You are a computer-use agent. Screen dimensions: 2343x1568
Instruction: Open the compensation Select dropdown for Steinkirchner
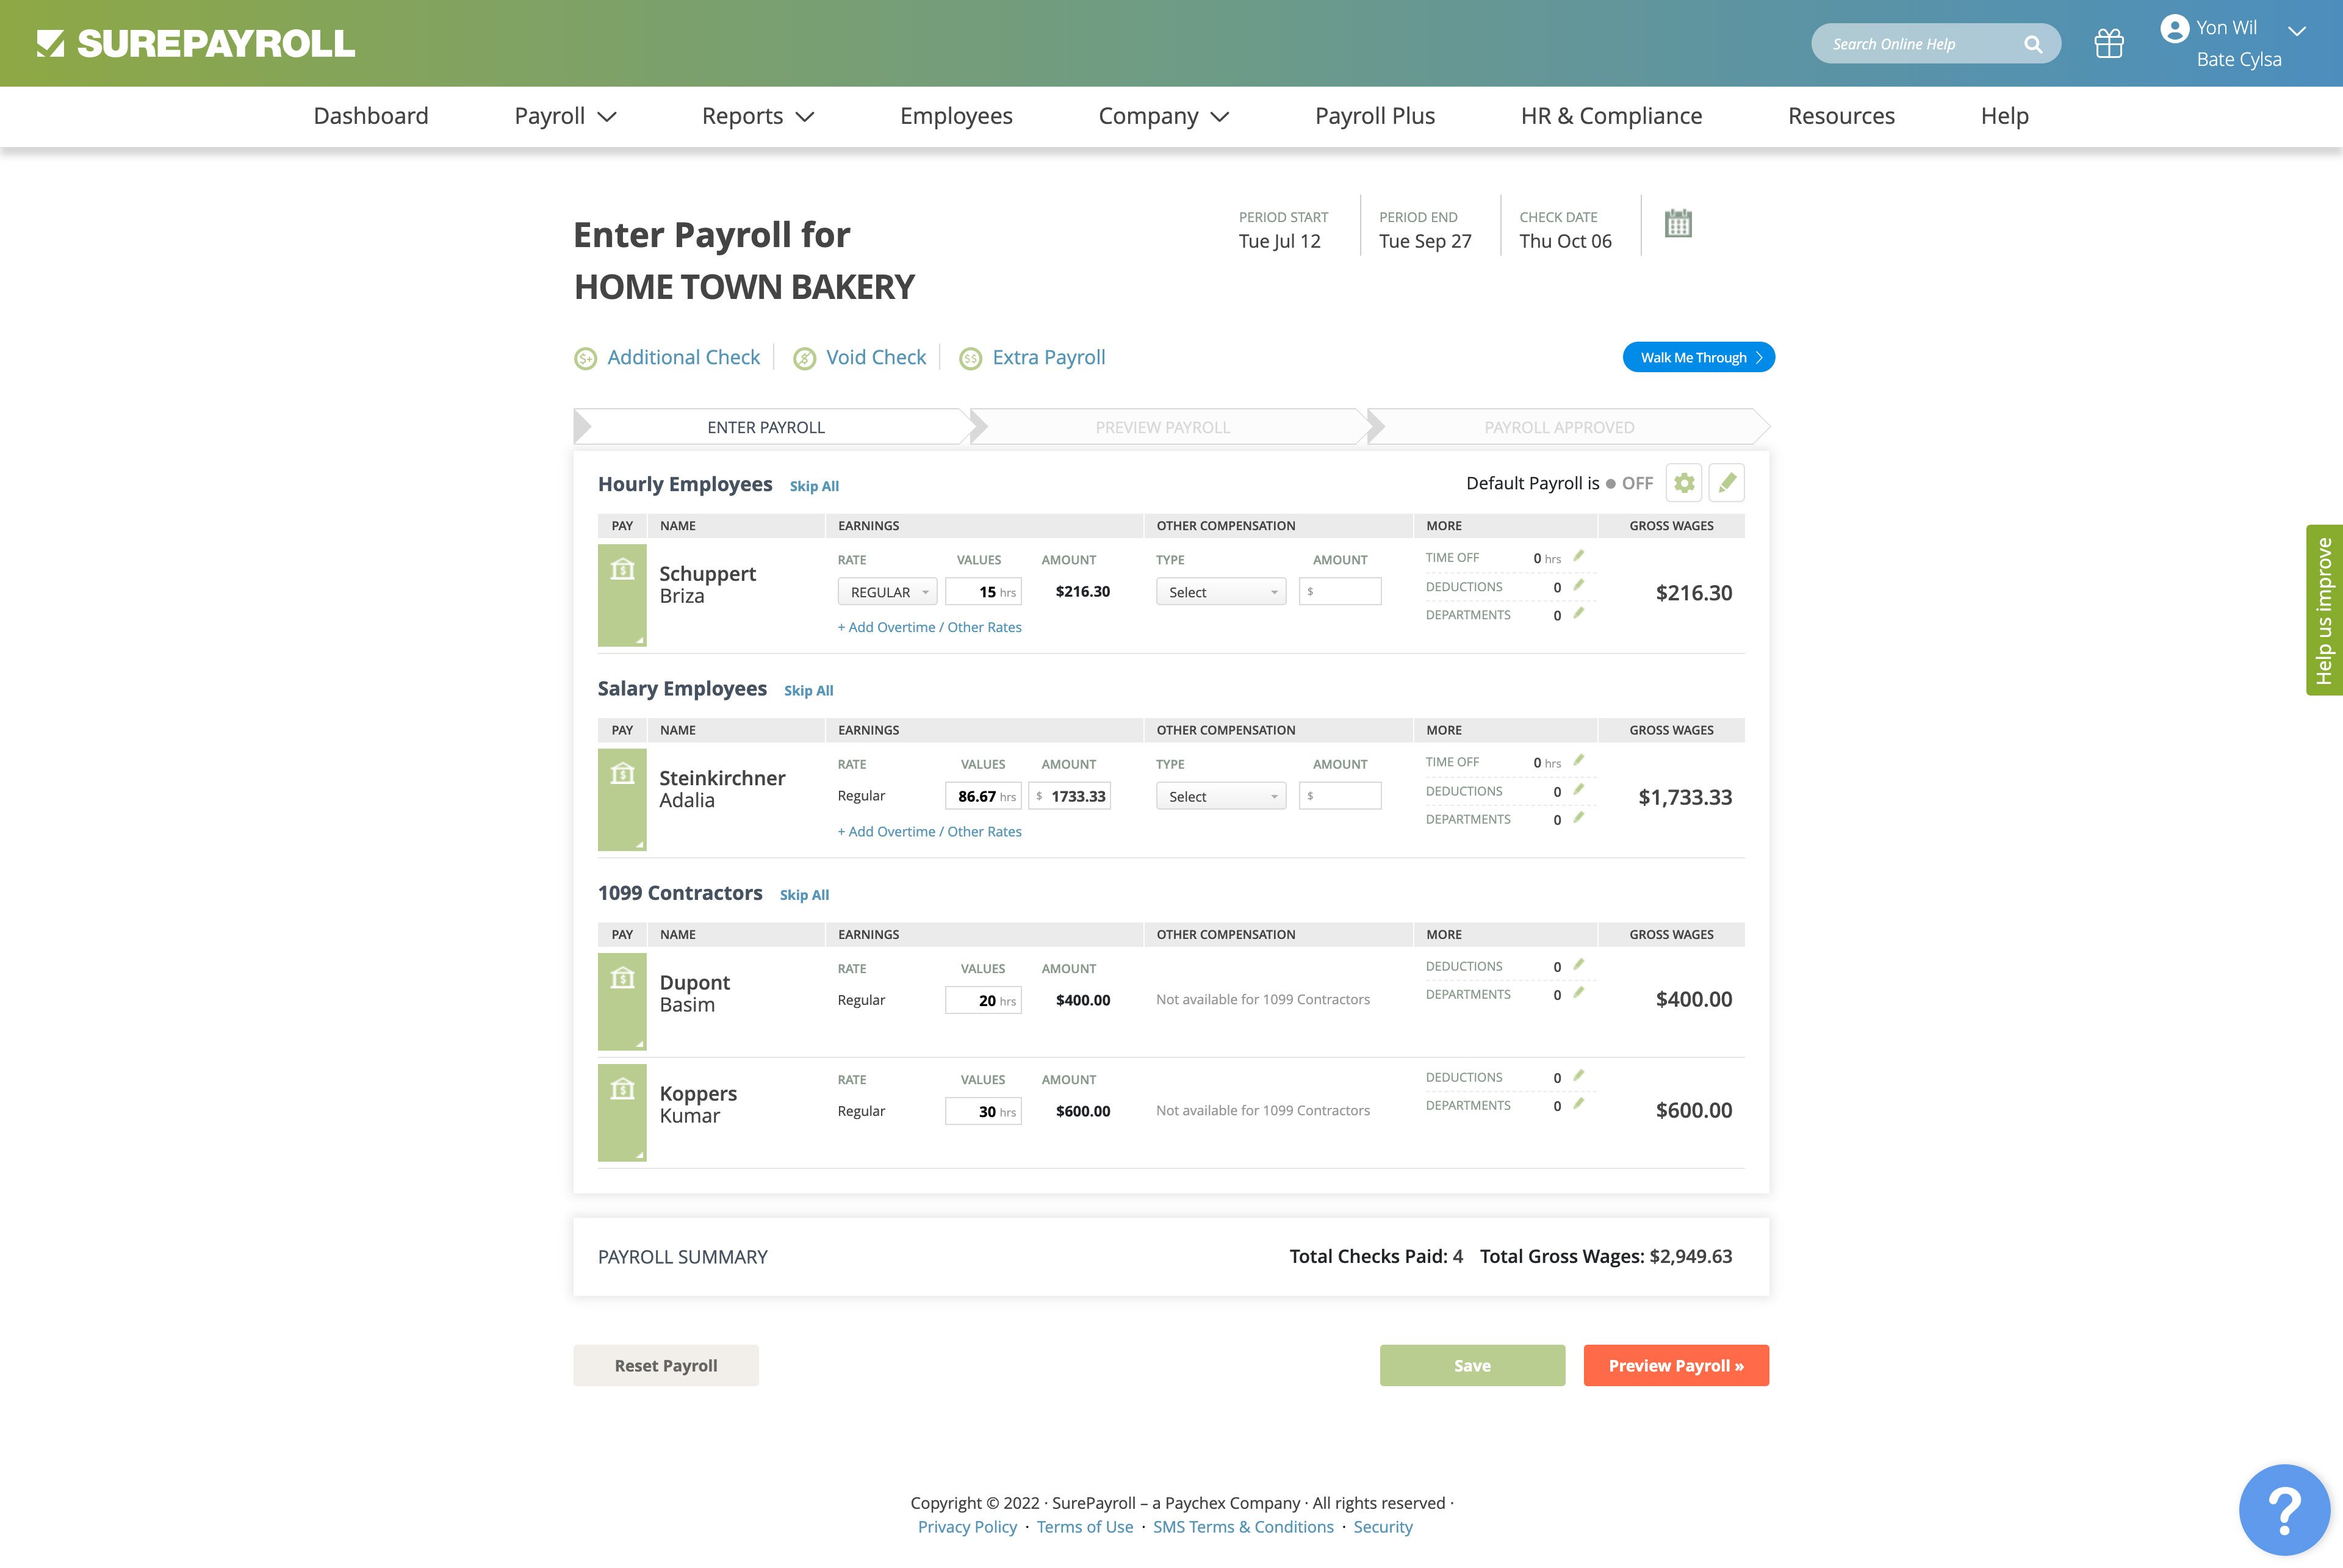[1220, 795]
